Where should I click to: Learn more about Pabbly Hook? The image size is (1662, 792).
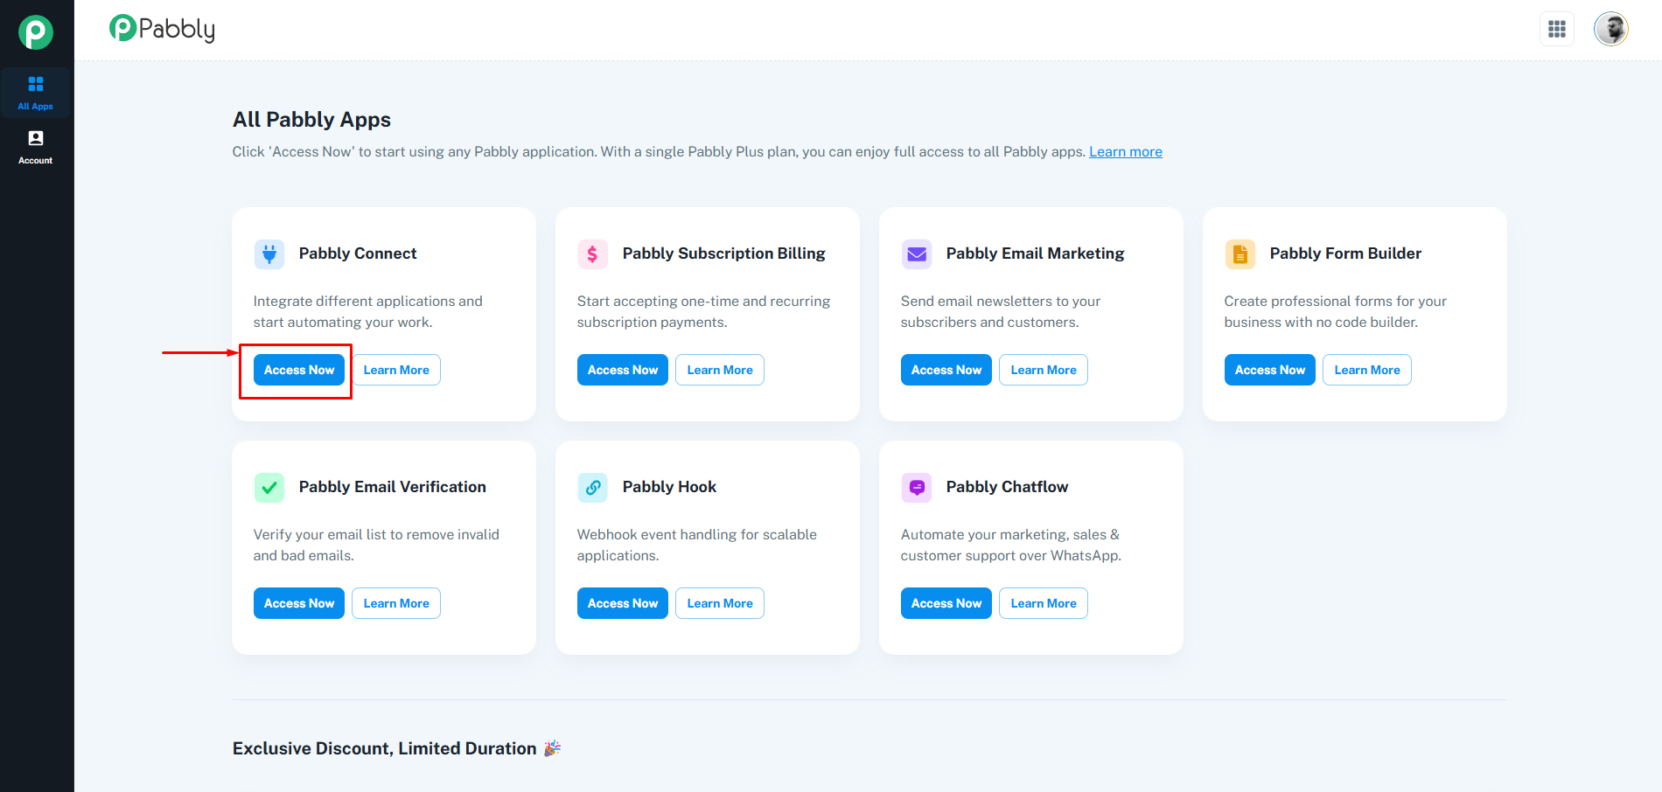(x=720, y=603)
